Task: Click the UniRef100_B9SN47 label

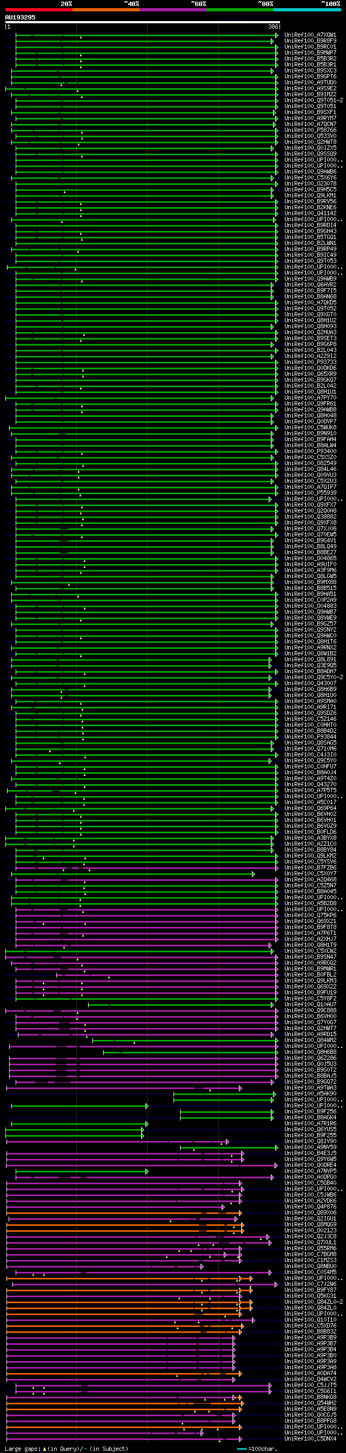Action: click(x=310, y=957)
